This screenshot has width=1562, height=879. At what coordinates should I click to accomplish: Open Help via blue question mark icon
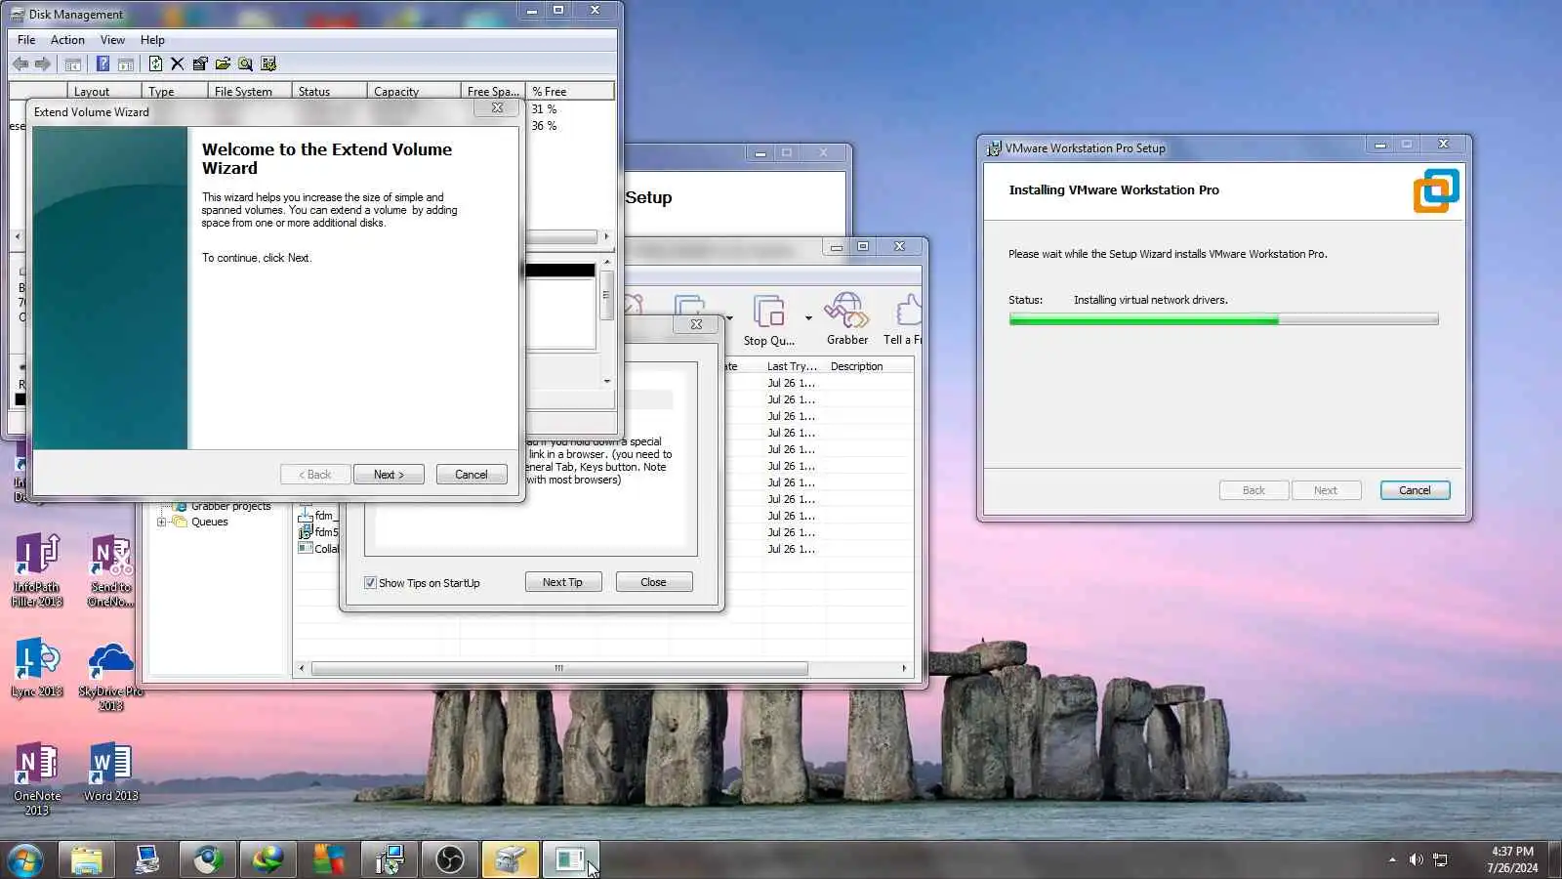(x=103, y=64)
